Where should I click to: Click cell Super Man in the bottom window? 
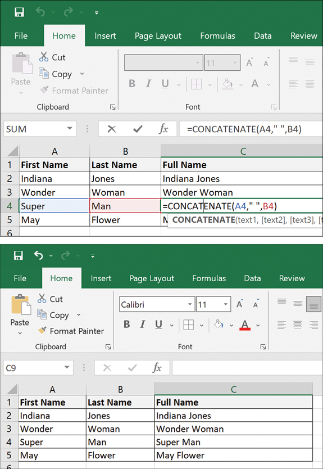tap(233, 442)
